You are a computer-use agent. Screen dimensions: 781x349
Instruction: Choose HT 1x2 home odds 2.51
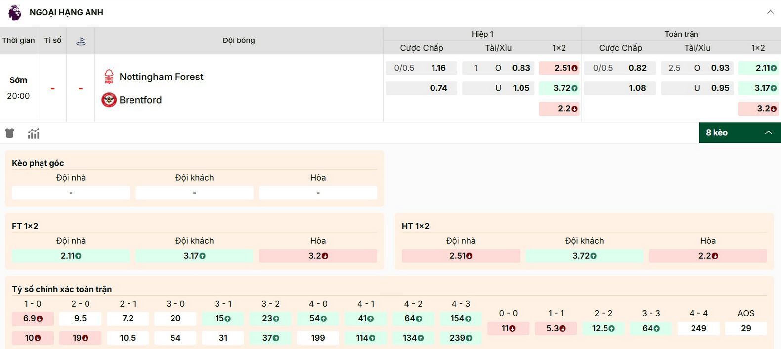(461, 256)
